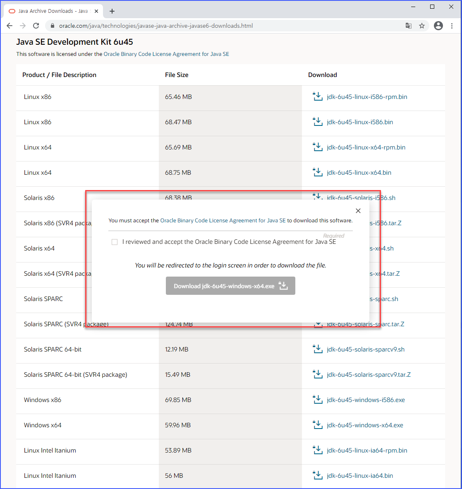Click the padlock site info icon
Viewport: 462px width, 489px height.
coord(53,26)
